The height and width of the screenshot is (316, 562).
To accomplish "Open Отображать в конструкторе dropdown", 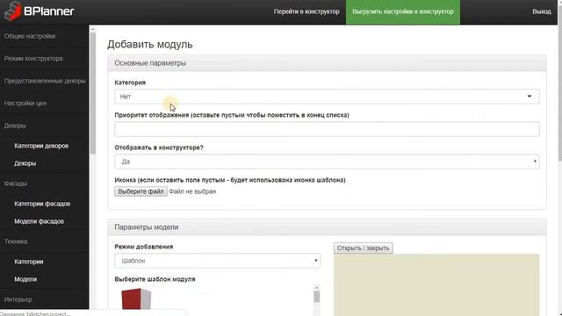I will (327, 162).
